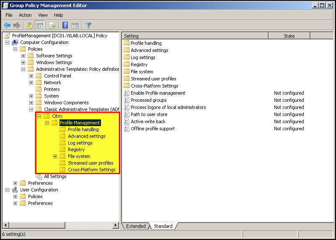This screenshot has height=240, width=336.
Task: Click the Group Policy Management Editor title bar icon
Action: click(x=5, y=5)
